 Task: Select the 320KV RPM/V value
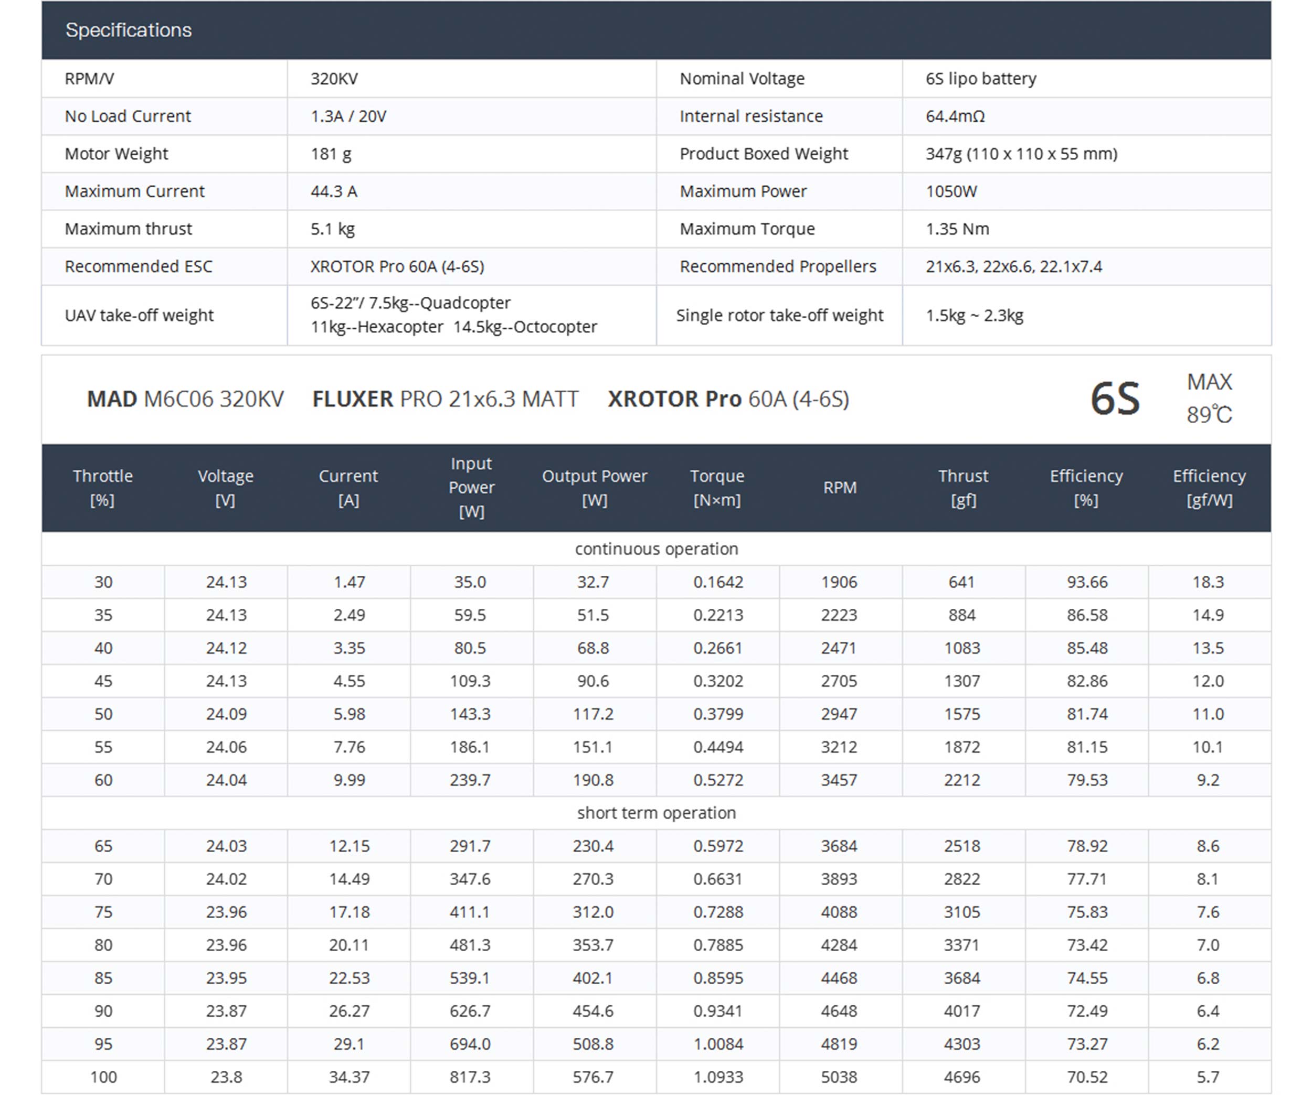click(x=334, y=79)
